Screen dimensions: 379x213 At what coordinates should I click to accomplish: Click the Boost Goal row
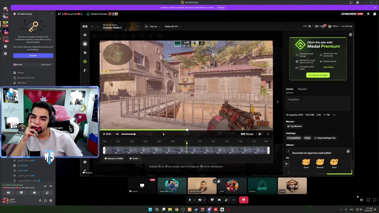click(x=33, y=64)
